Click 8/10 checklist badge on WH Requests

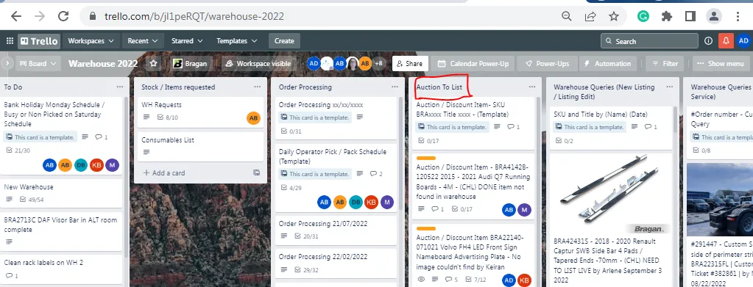coord(168,117)
